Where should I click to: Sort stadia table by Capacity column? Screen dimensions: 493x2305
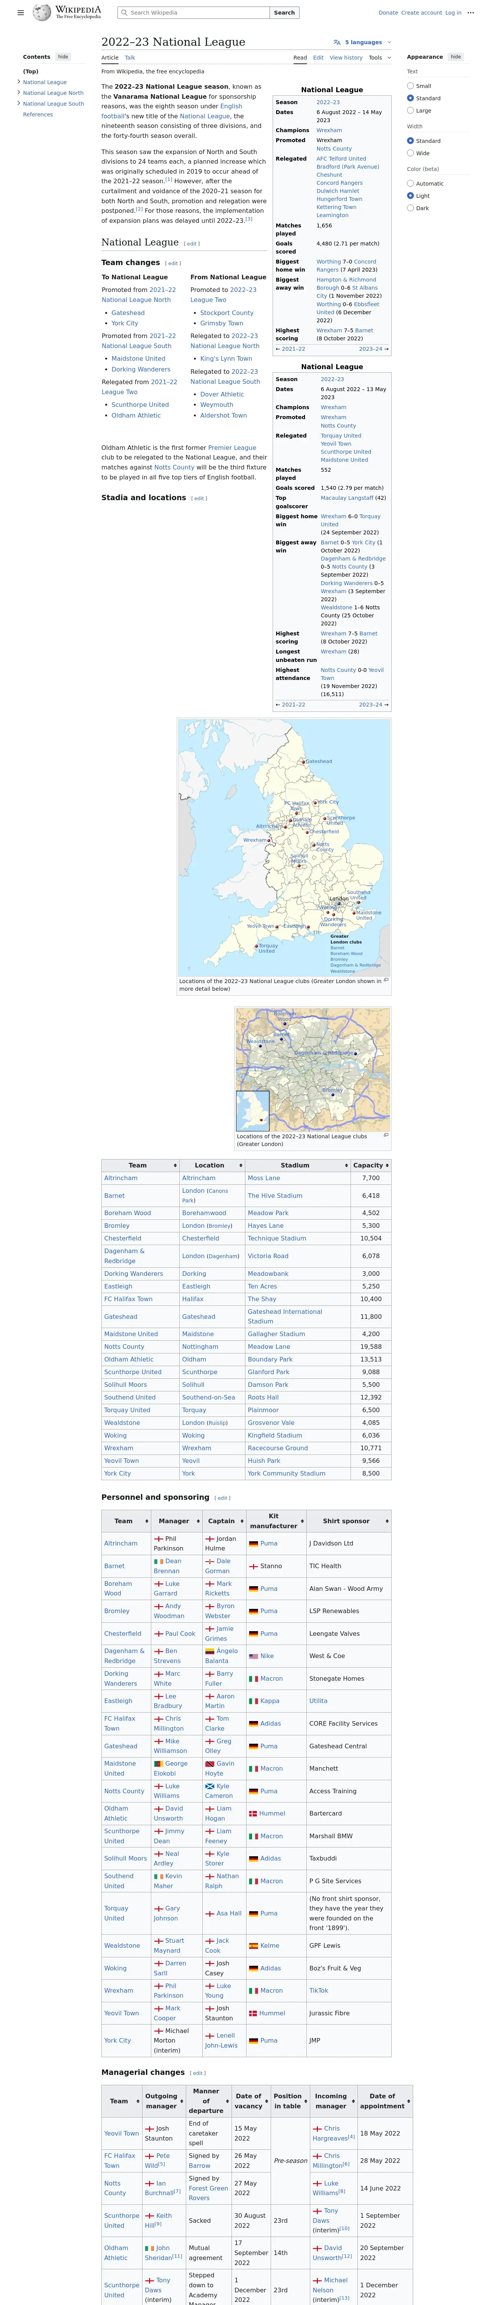pos(371,1165)
